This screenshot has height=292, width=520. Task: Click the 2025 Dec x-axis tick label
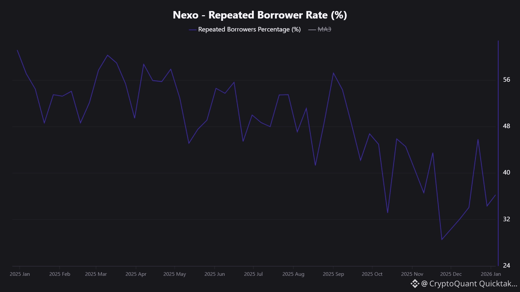[x=451, y=274]
